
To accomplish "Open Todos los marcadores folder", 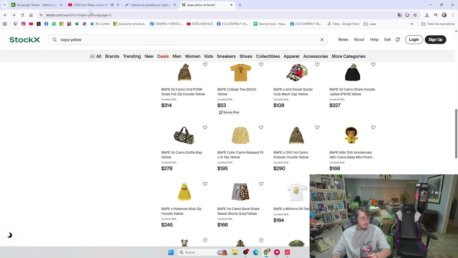I will [438, 24].
